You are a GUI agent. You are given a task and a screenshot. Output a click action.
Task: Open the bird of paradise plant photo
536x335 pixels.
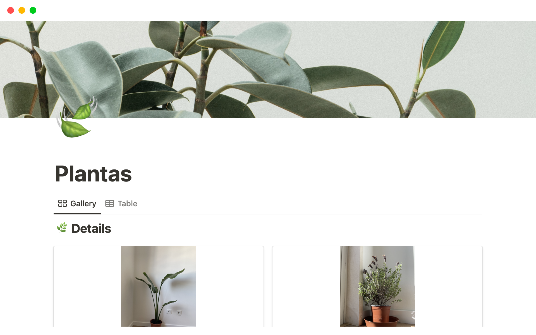coord(159,286)
